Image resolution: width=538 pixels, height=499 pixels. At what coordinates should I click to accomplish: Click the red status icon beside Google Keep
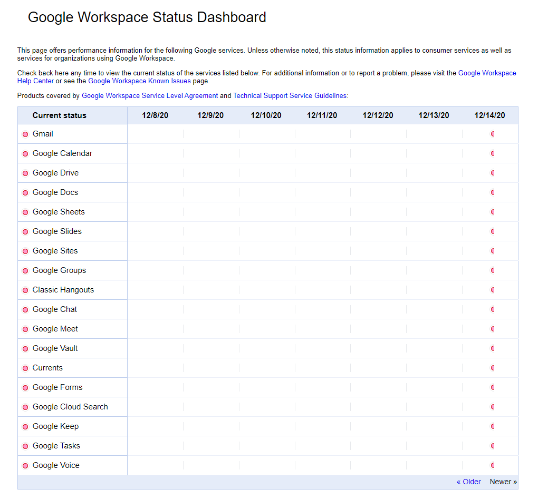click(25, 427)
